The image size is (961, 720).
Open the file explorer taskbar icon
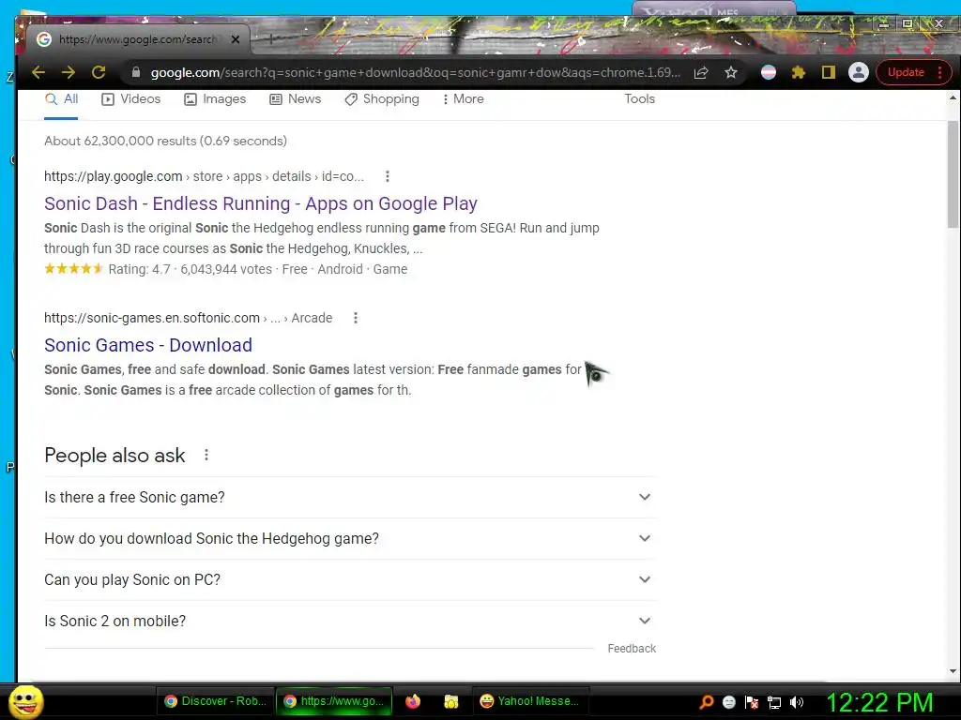[x=451, y=701]
